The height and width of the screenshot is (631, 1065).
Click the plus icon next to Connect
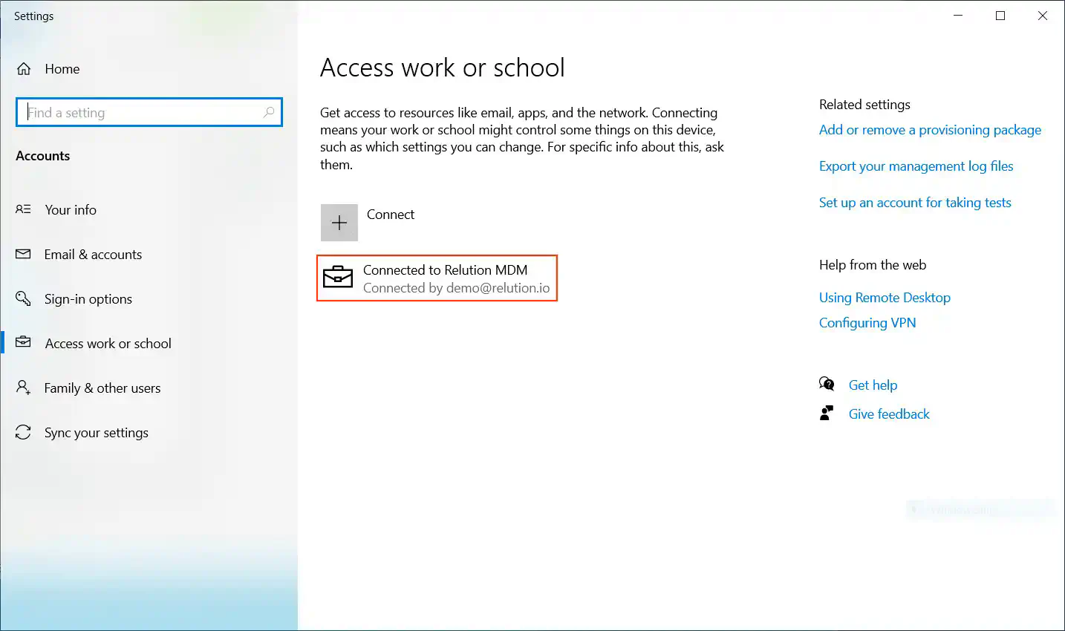[339, 223]
